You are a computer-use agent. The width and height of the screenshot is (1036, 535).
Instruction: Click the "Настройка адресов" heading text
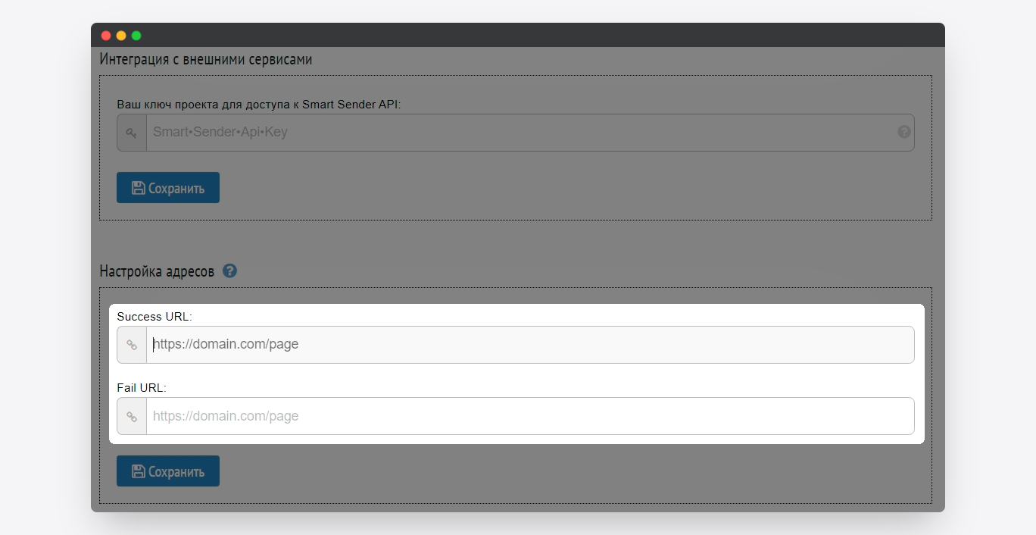tap(157, 271)
